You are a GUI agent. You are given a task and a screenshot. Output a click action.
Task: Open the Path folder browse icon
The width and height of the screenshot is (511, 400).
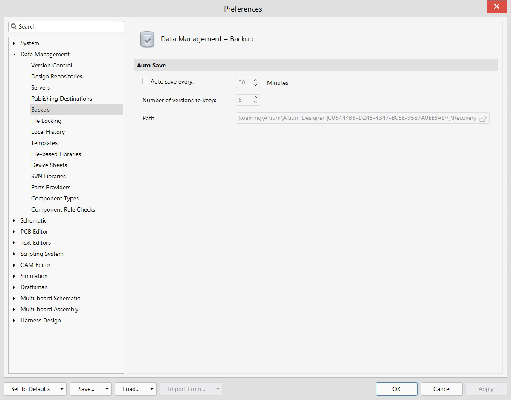coord(483,119)
